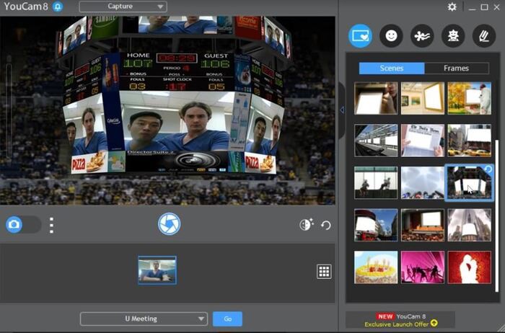The width and height of the screenshot is (505, 333).
Task: Clear effects with the undo arrow icon
Action: coord(326,225)
